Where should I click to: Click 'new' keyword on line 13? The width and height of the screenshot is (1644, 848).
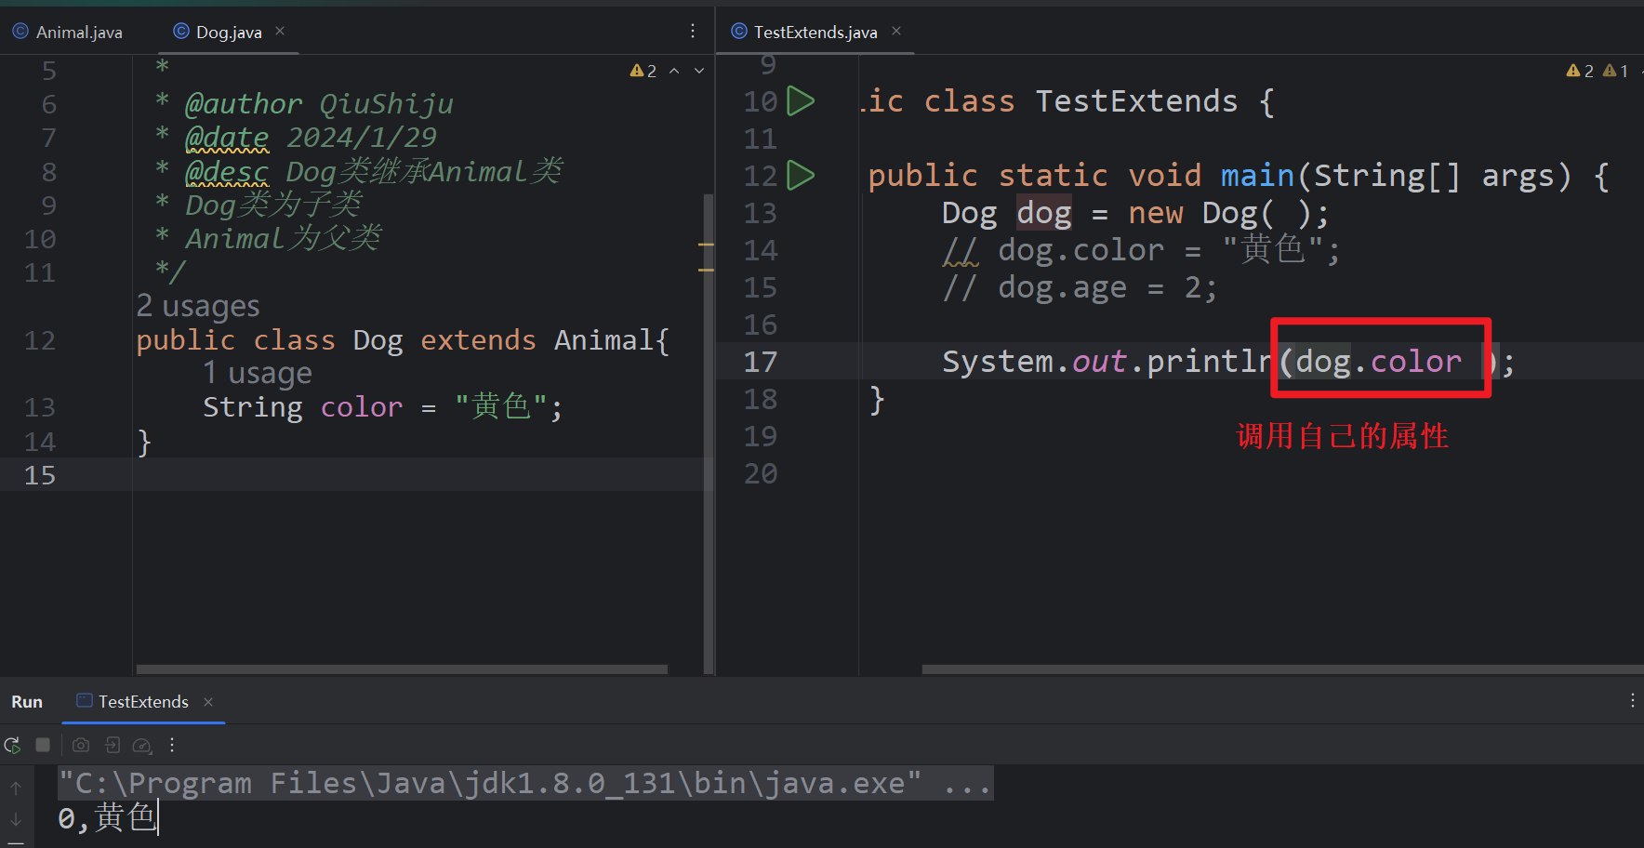click(1155, 212)
